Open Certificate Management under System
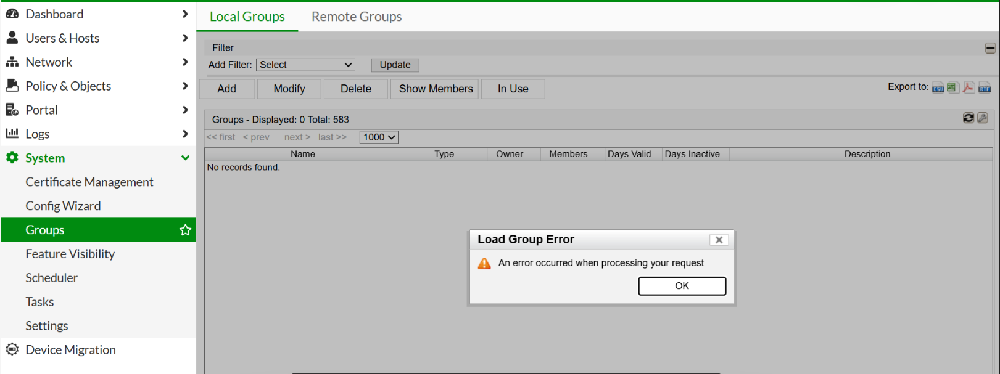 pos(89,182)
